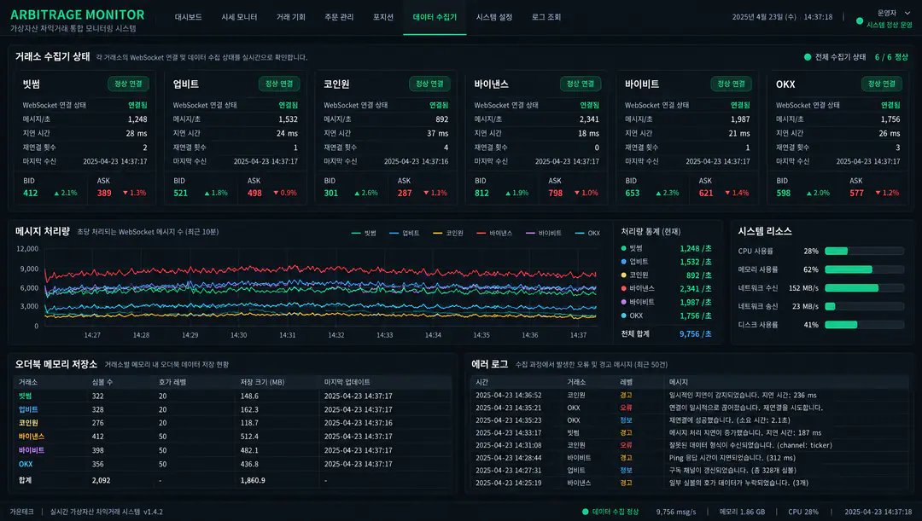Click 바이낸스 red dot in 처리량 통계
The height and width of the screenshot is (521, 922).
tap(623, 288)
